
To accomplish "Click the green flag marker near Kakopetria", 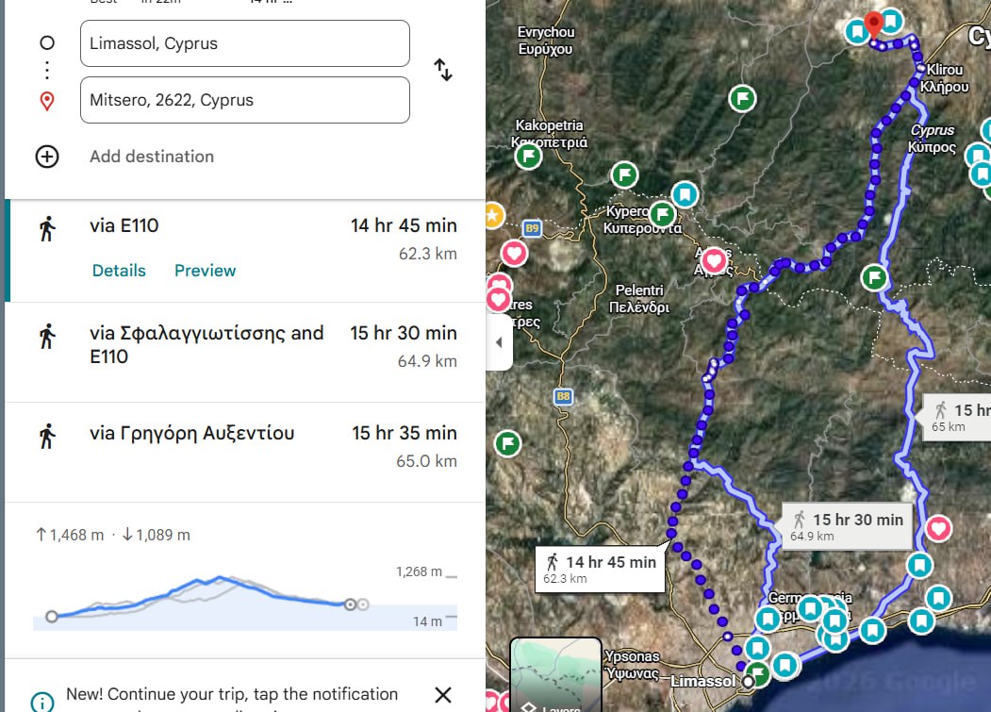I will 529,156.
